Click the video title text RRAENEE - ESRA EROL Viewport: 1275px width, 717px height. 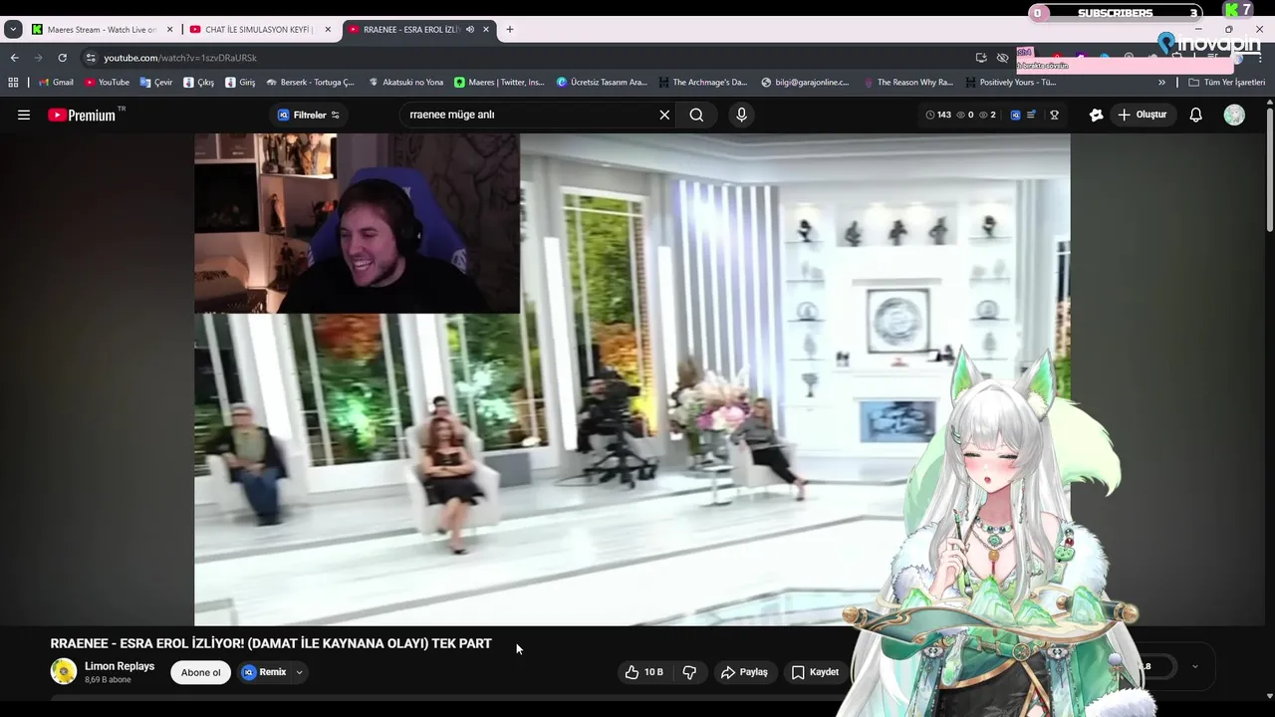(x=271, y=643)
